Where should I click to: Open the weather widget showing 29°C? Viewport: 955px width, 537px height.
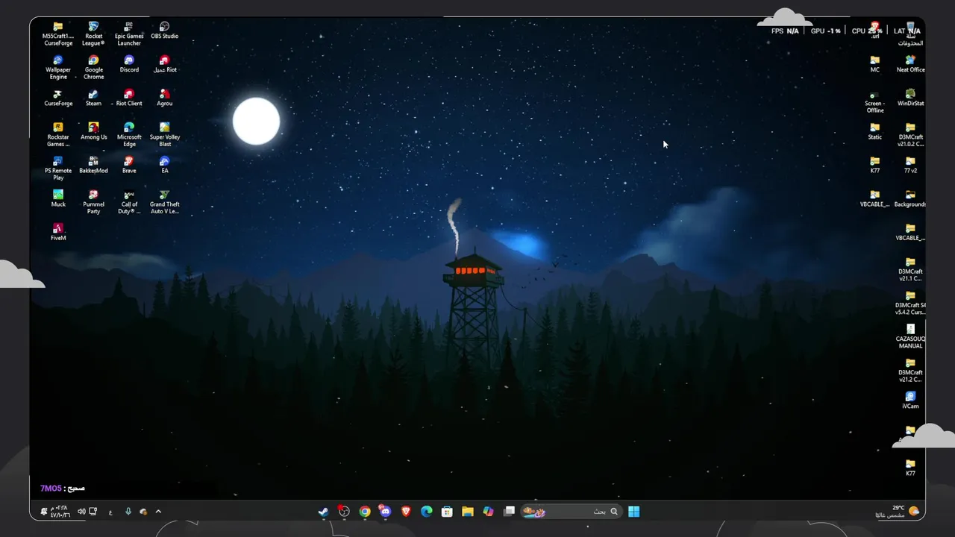pos(898,512)
